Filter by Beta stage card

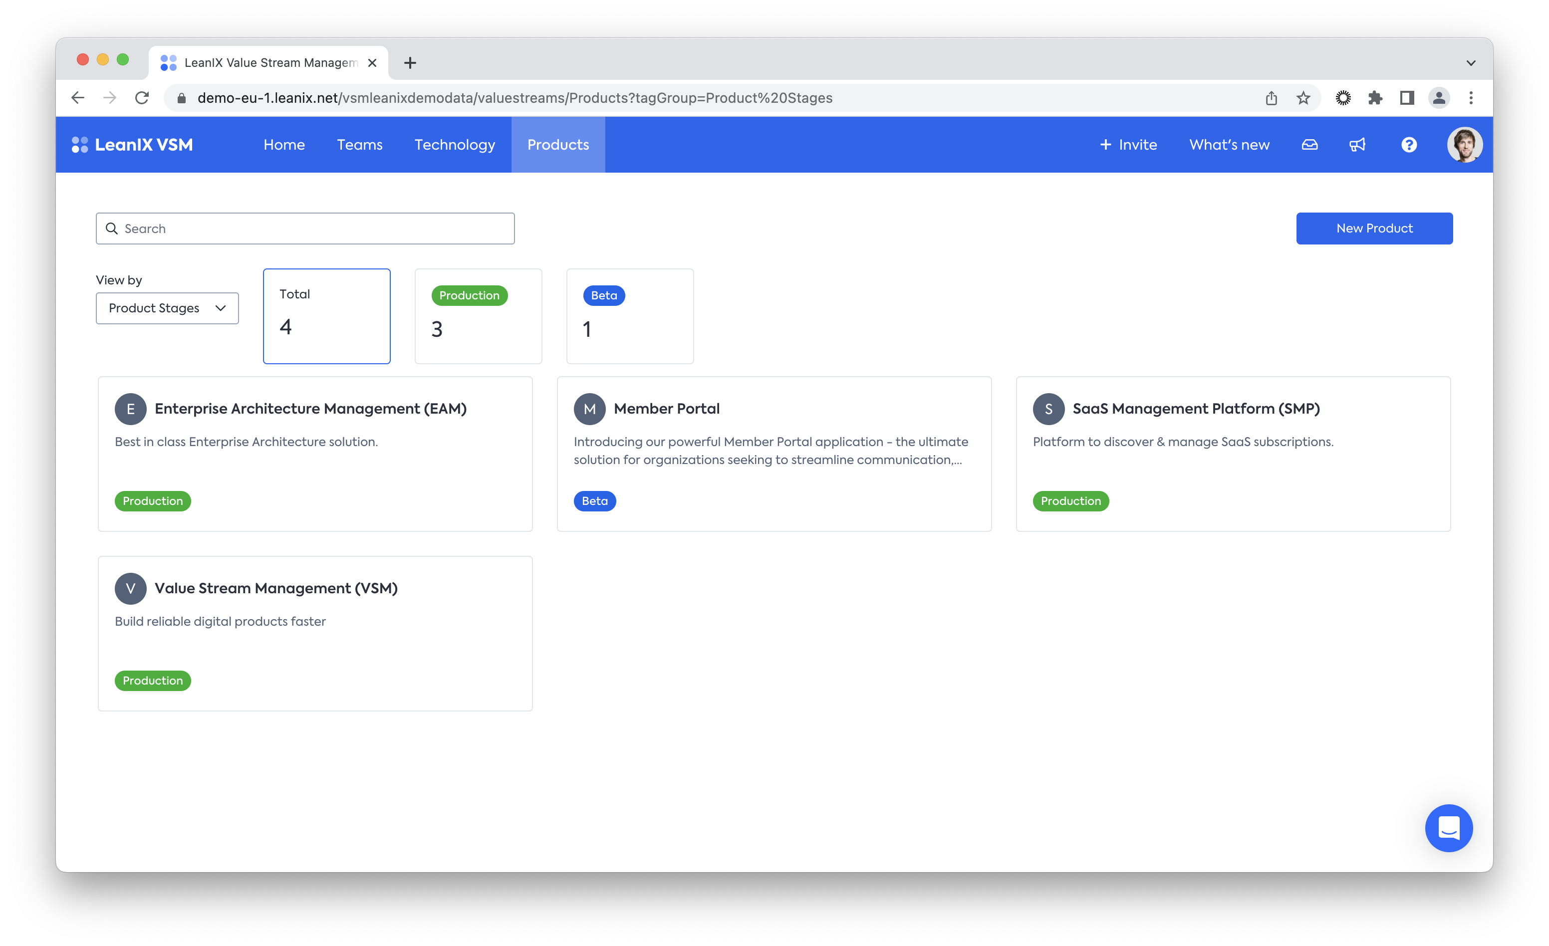(629, 316)
